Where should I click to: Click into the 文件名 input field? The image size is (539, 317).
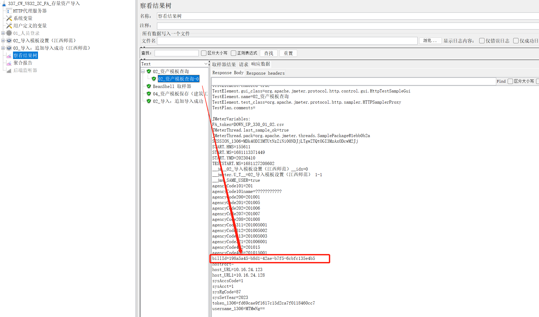point(287,41)
